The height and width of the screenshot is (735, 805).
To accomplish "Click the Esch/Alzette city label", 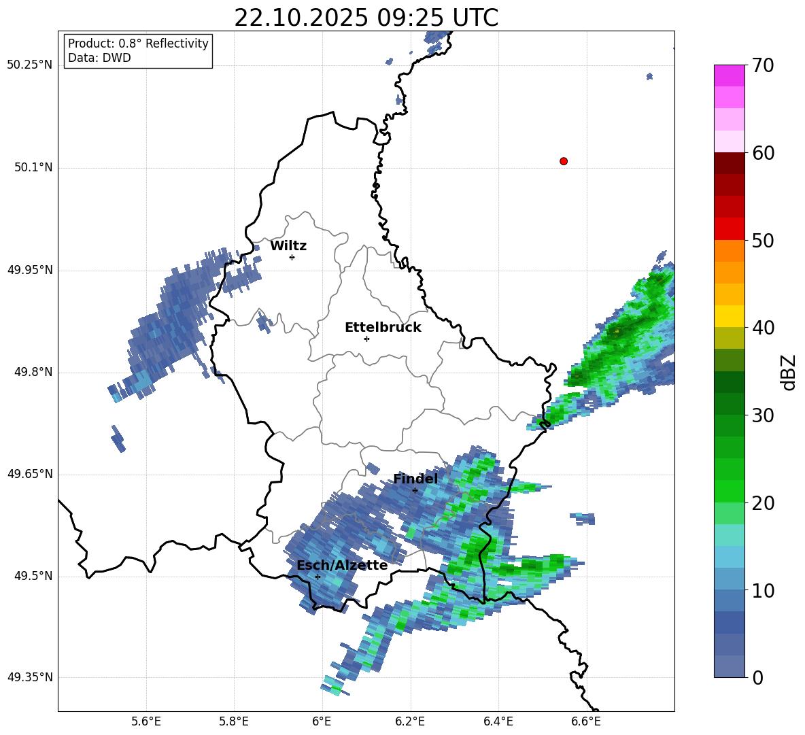I will [342, 565].
